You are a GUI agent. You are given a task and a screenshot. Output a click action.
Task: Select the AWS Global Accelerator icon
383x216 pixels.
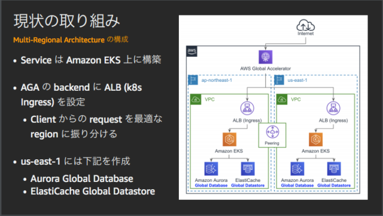266,57
